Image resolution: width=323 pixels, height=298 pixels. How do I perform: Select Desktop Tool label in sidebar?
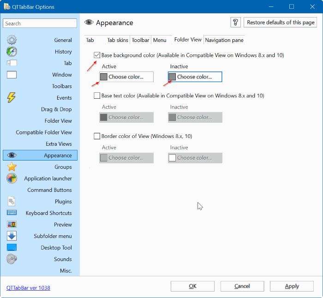pos(56,248)
